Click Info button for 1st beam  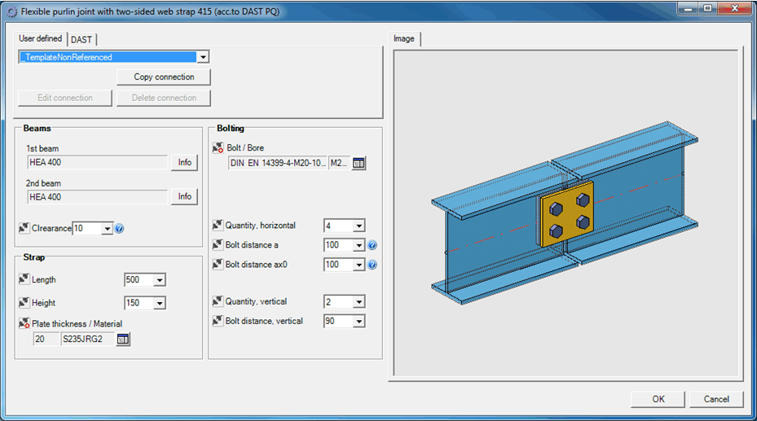coord(185,162)
